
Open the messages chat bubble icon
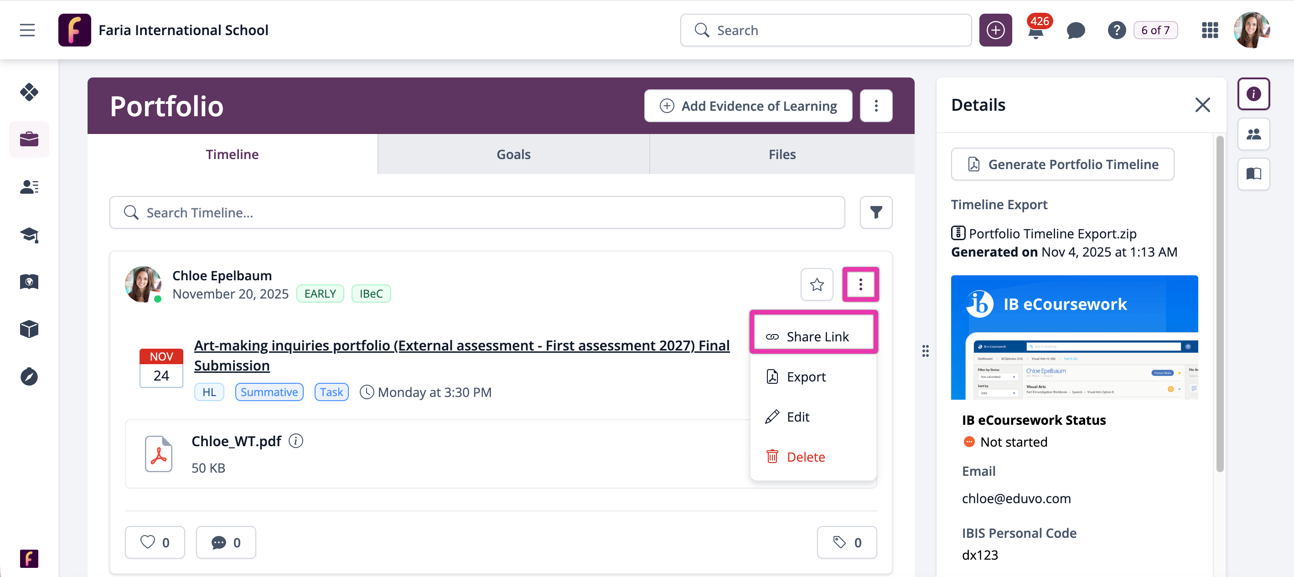pos(1076,31)
